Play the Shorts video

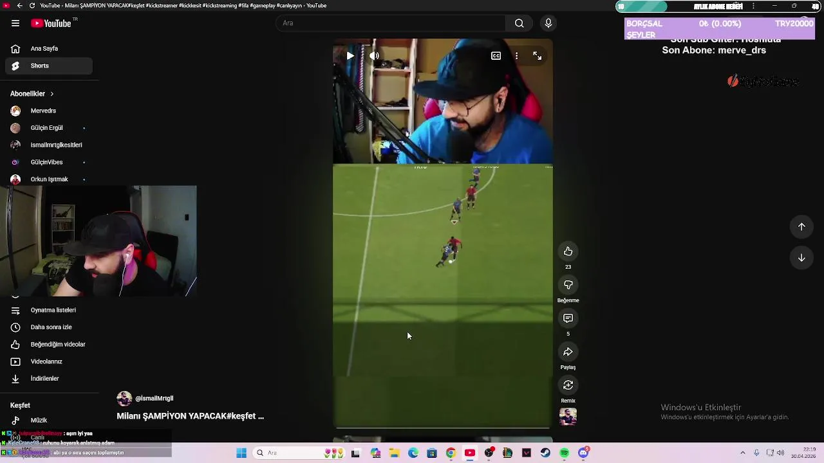coord(350,56)
